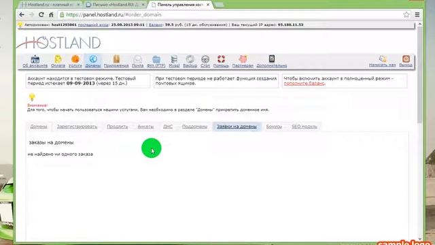Switch to the 'Анкеты' tab
The image size is (435, 245).
click(145, 127)
